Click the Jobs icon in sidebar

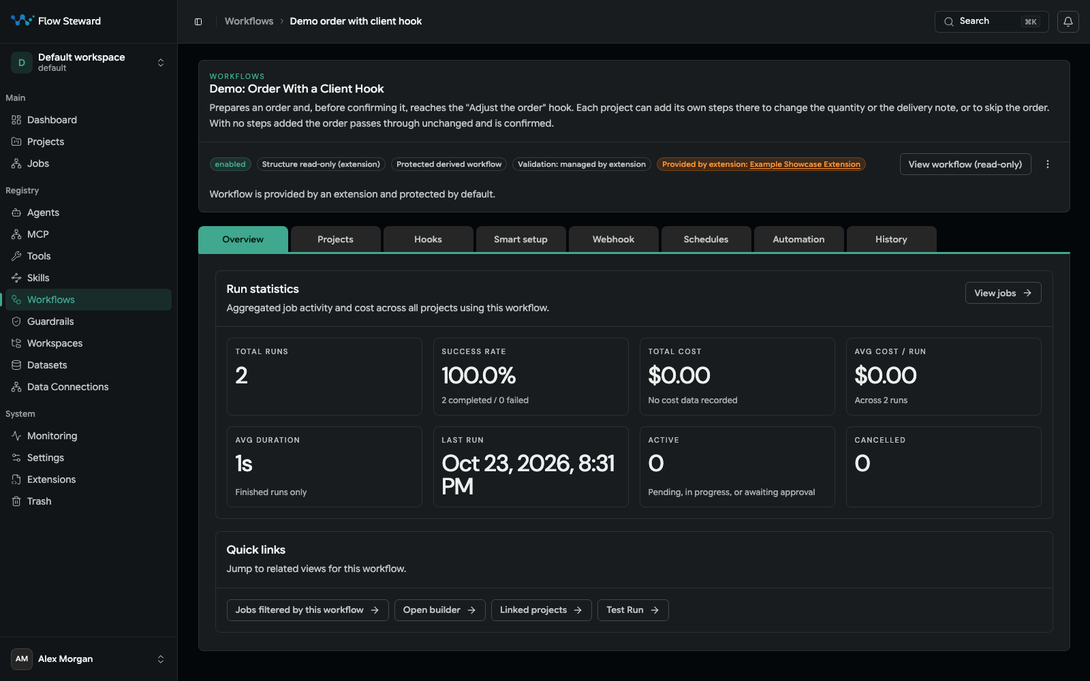click(x=16, y=163)
